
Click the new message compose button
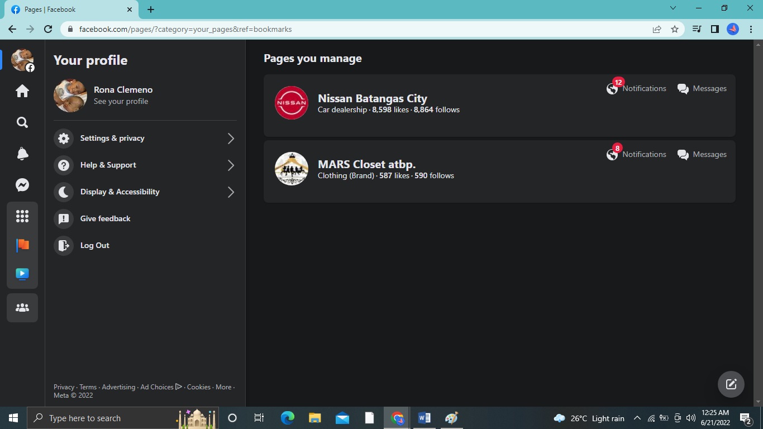pyautogui.click(x=731, y=384)
